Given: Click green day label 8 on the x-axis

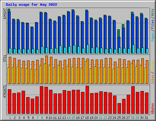Looking at the screenshot, I should pos(42,118).
